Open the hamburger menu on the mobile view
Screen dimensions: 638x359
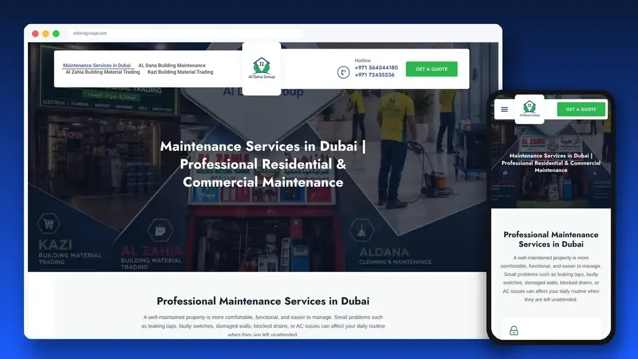[504, 110]
